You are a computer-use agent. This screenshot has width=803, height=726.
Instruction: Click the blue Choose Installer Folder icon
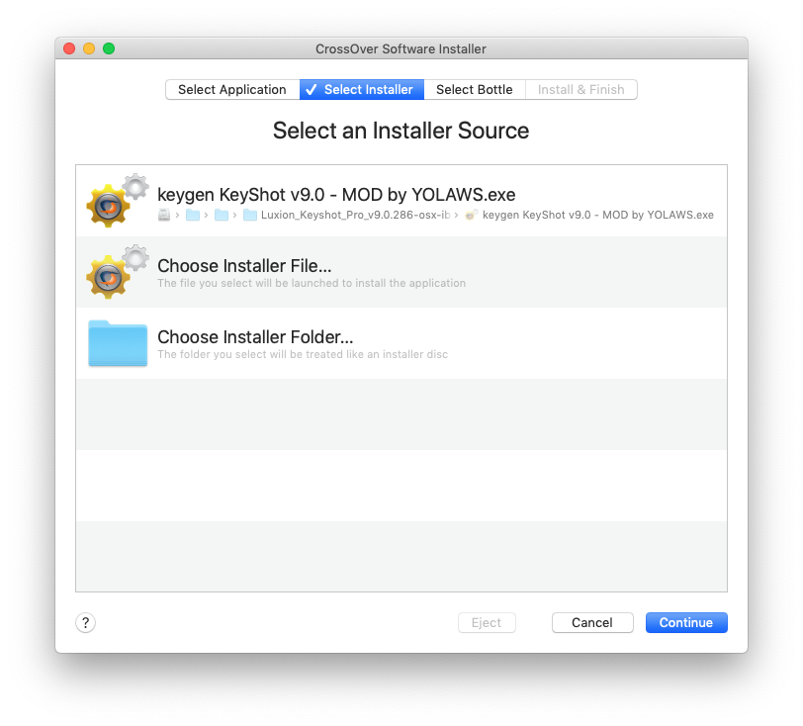pos(118,343)
